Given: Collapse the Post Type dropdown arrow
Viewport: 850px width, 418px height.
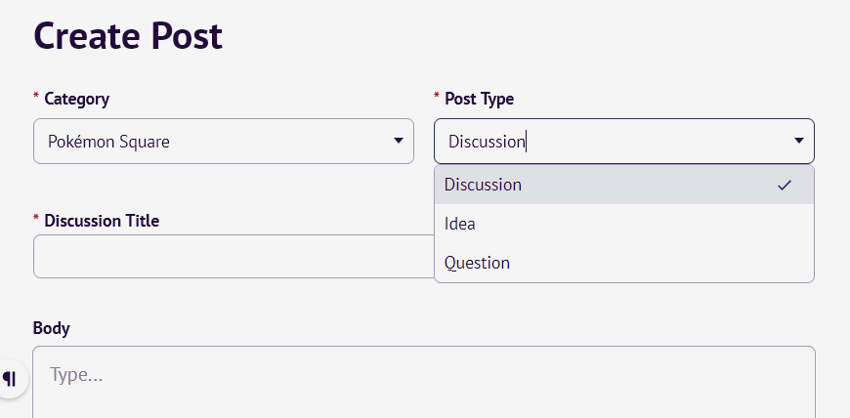Looking at the screenshot, I should point(798,141).
